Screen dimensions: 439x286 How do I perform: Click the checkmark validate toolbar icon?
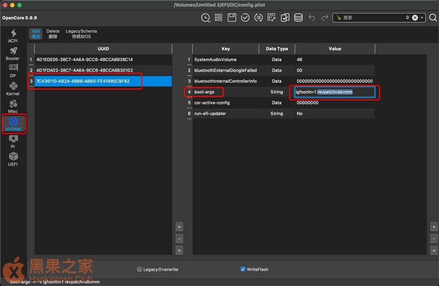pyautogui.click(x=245, y=17)
